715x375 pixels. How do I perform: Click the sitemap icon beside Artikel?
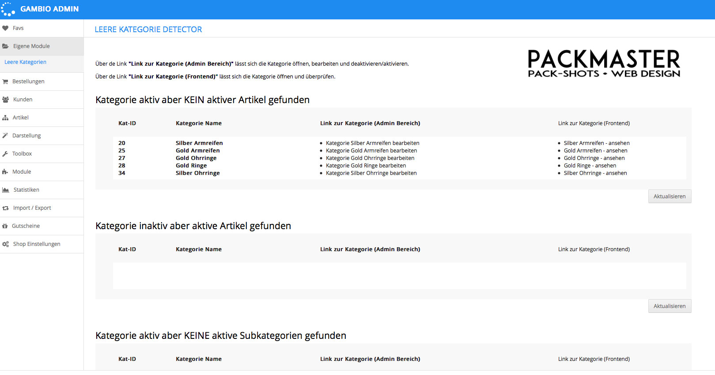[x=5, y=118]
